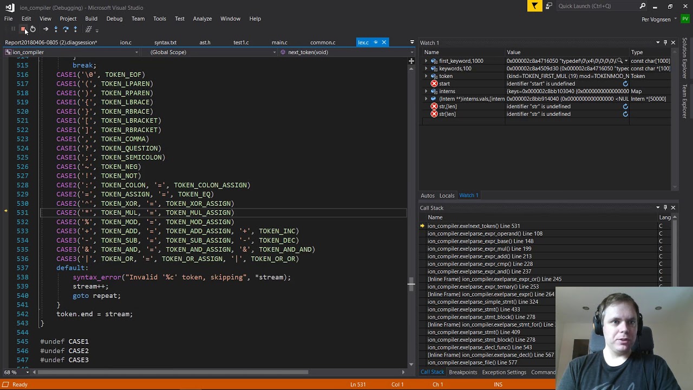Select the Call Stack bottom tab

click(x=432, y=372)
